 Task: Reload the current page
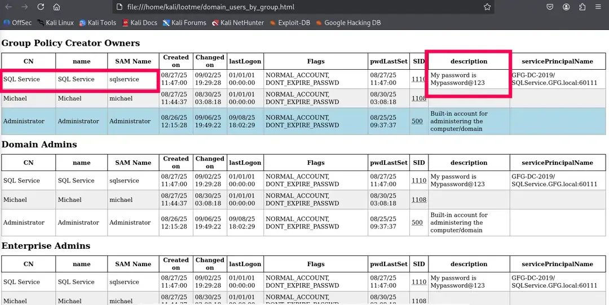pyautogui.click(x=41, y=7)
